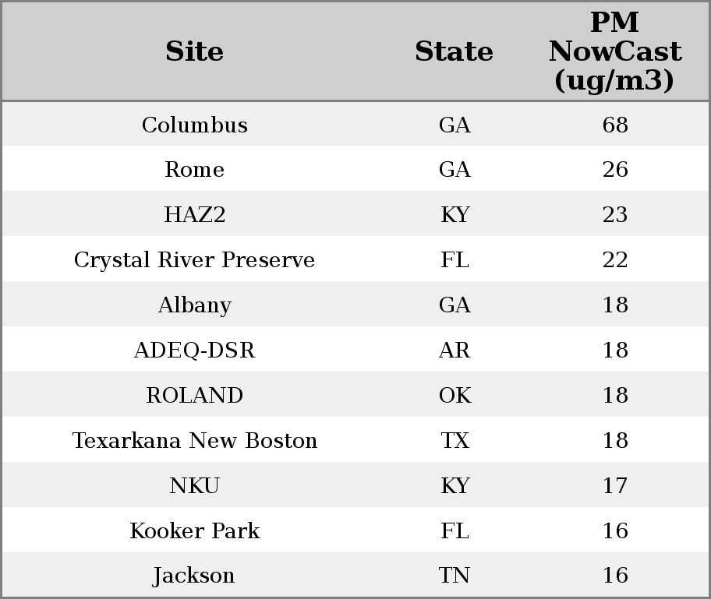
Task: Select Texarkana New Boston cell
Action: pos(195,441)
